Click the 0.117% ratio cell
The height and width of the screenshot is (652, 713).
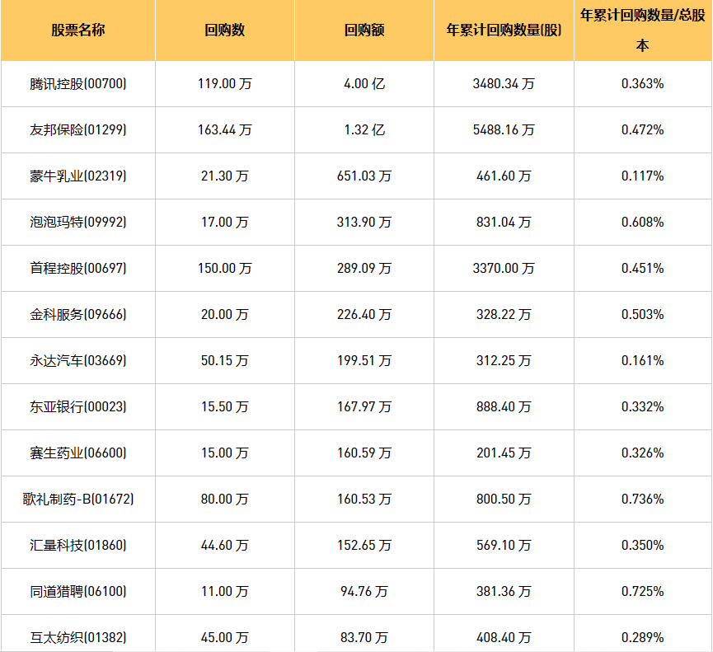[x=642, y=176]
